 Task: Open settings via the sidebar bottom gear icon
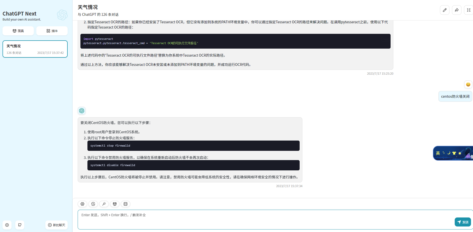coord(7,225)
